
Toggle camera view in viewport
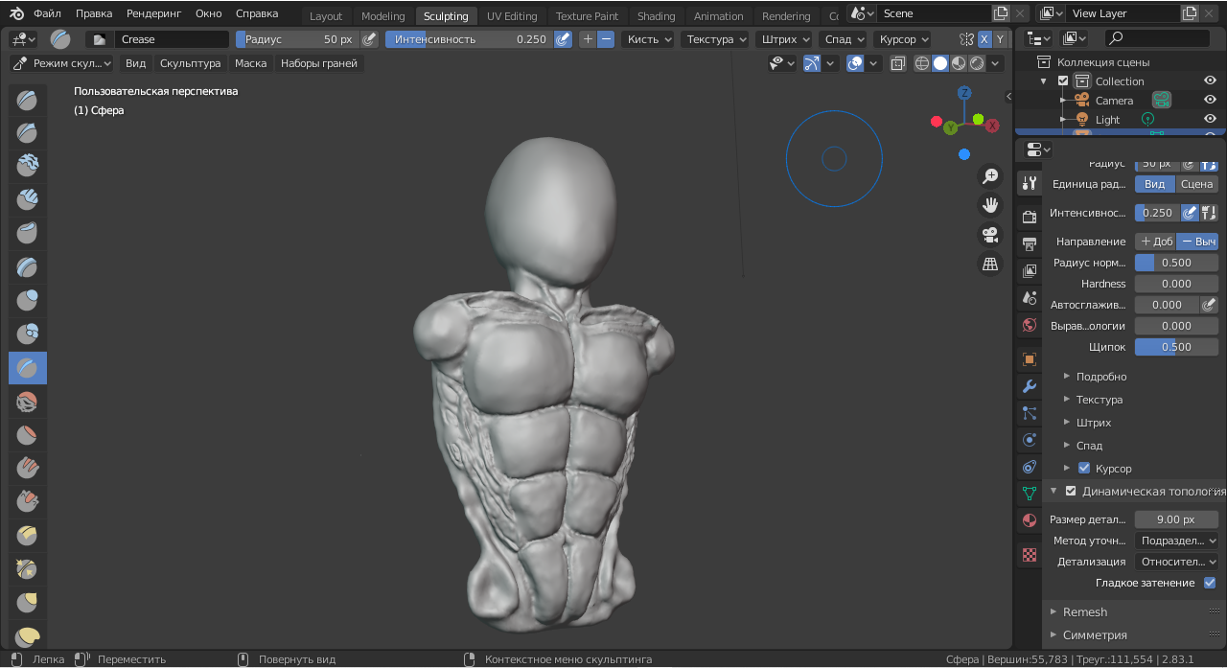[x=990, y=235]
